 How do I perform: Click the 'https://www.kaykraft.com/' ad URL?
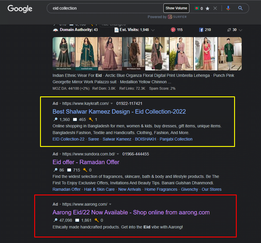[86, 103]
